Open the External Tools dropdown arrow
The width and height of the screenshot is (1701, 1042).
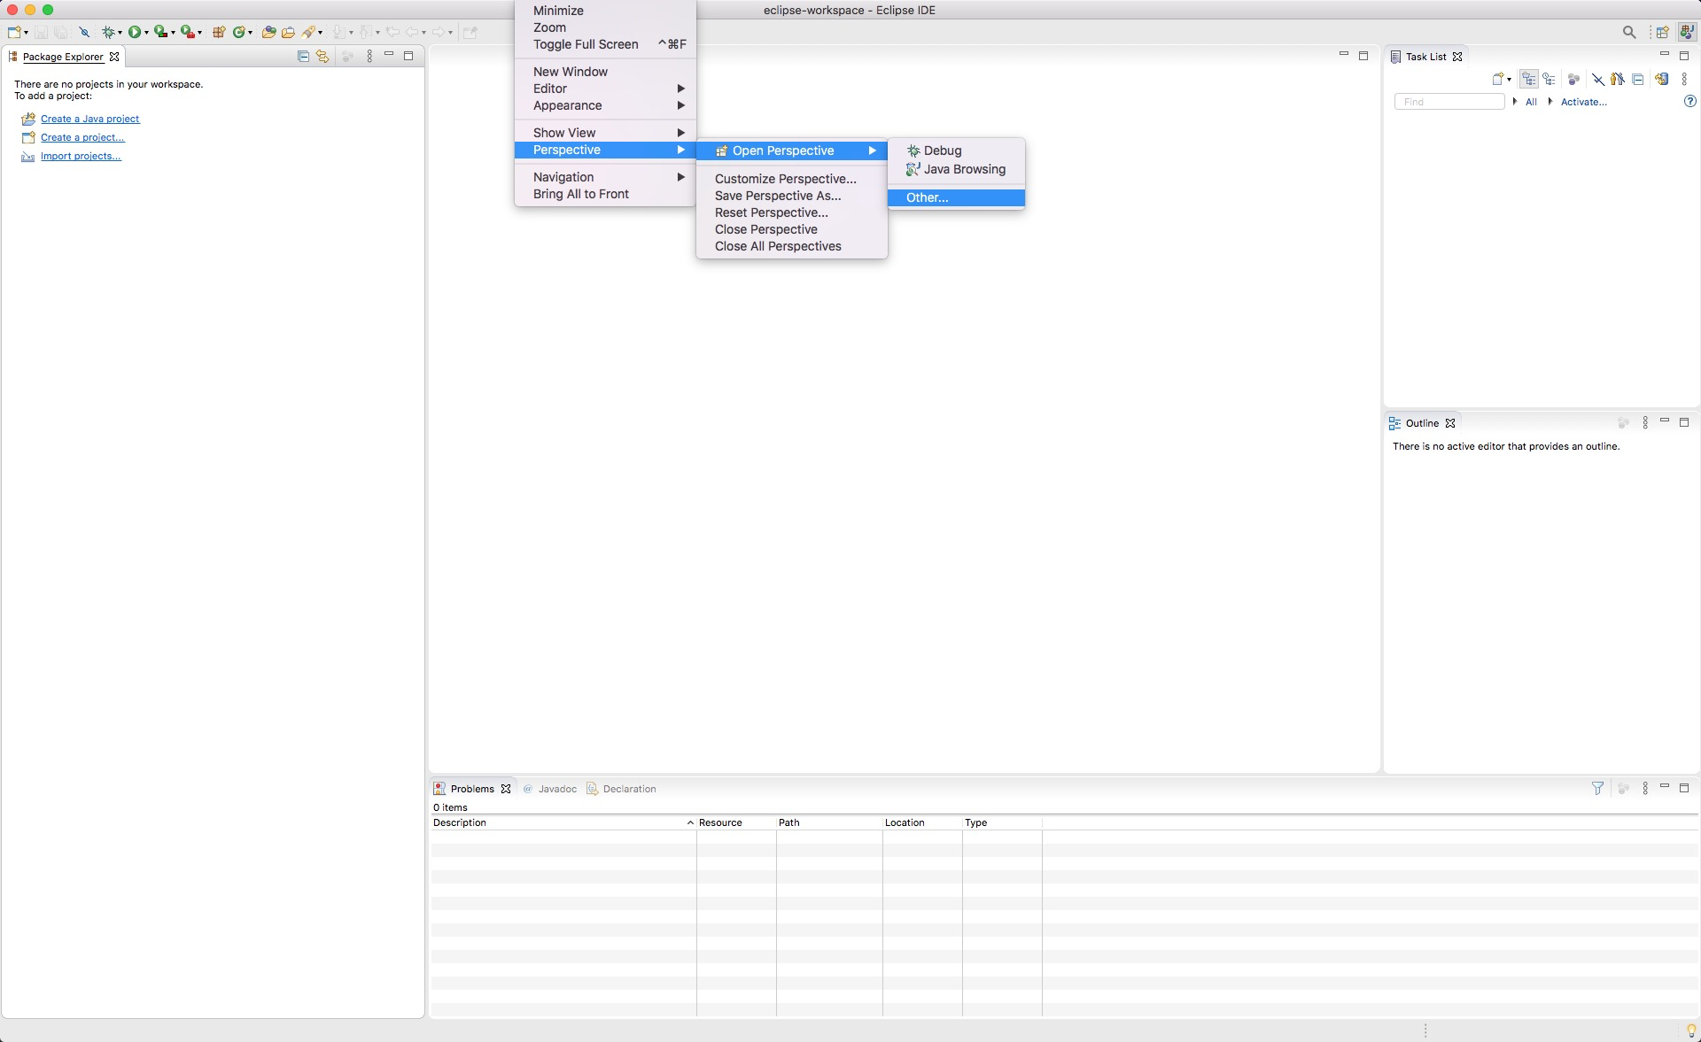[x=199, y=33]
